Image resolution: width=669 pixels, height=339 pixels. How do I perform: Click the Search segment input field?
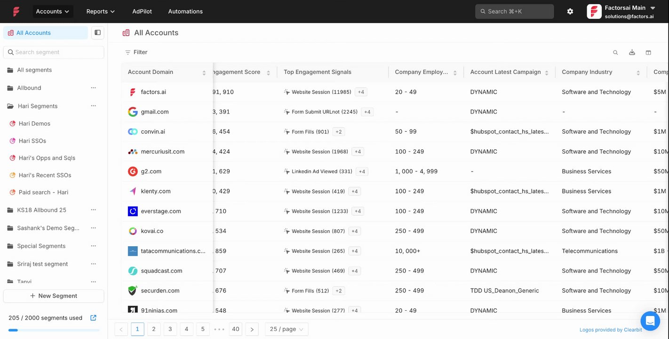tap(54, 52)
